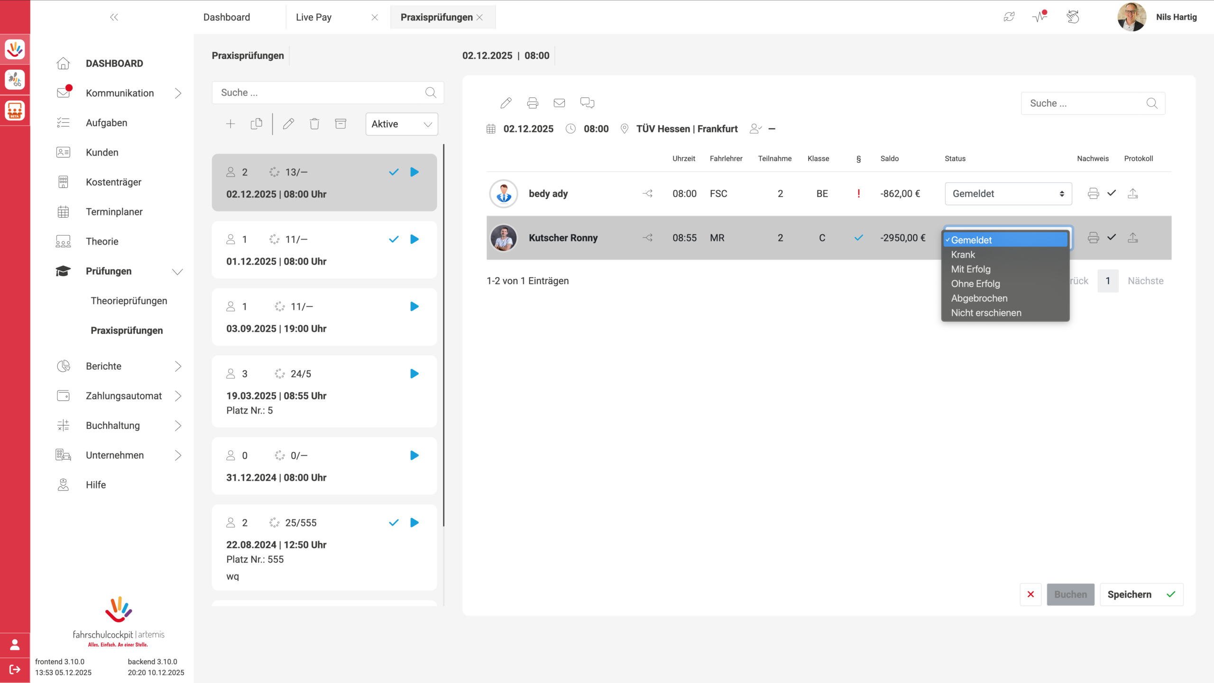Click the Speichern button
The image size is (1214, 683).
point(1140,594)
